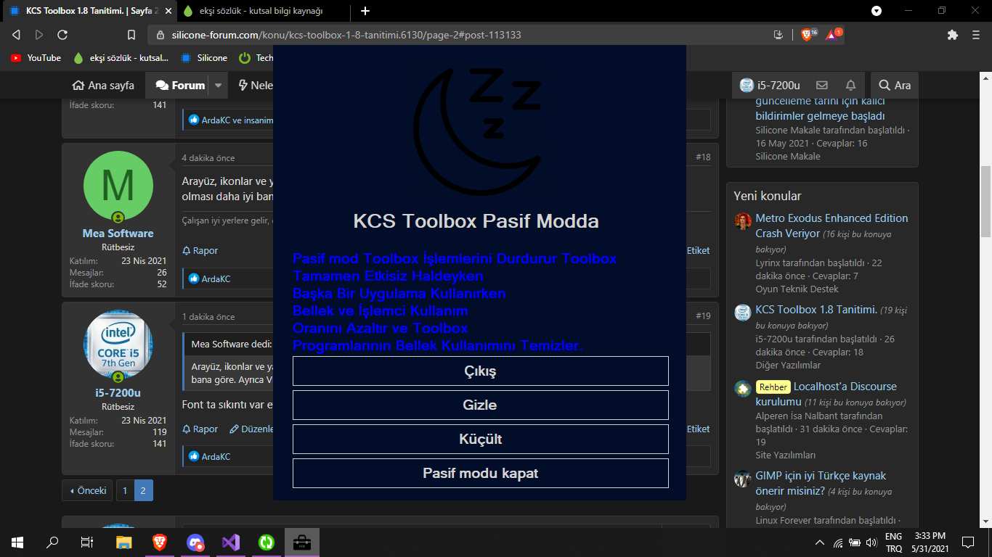Open the forum alerts bell icon
Screen dimensions: 992x557
pyautogui.click(x=850, y=86)
